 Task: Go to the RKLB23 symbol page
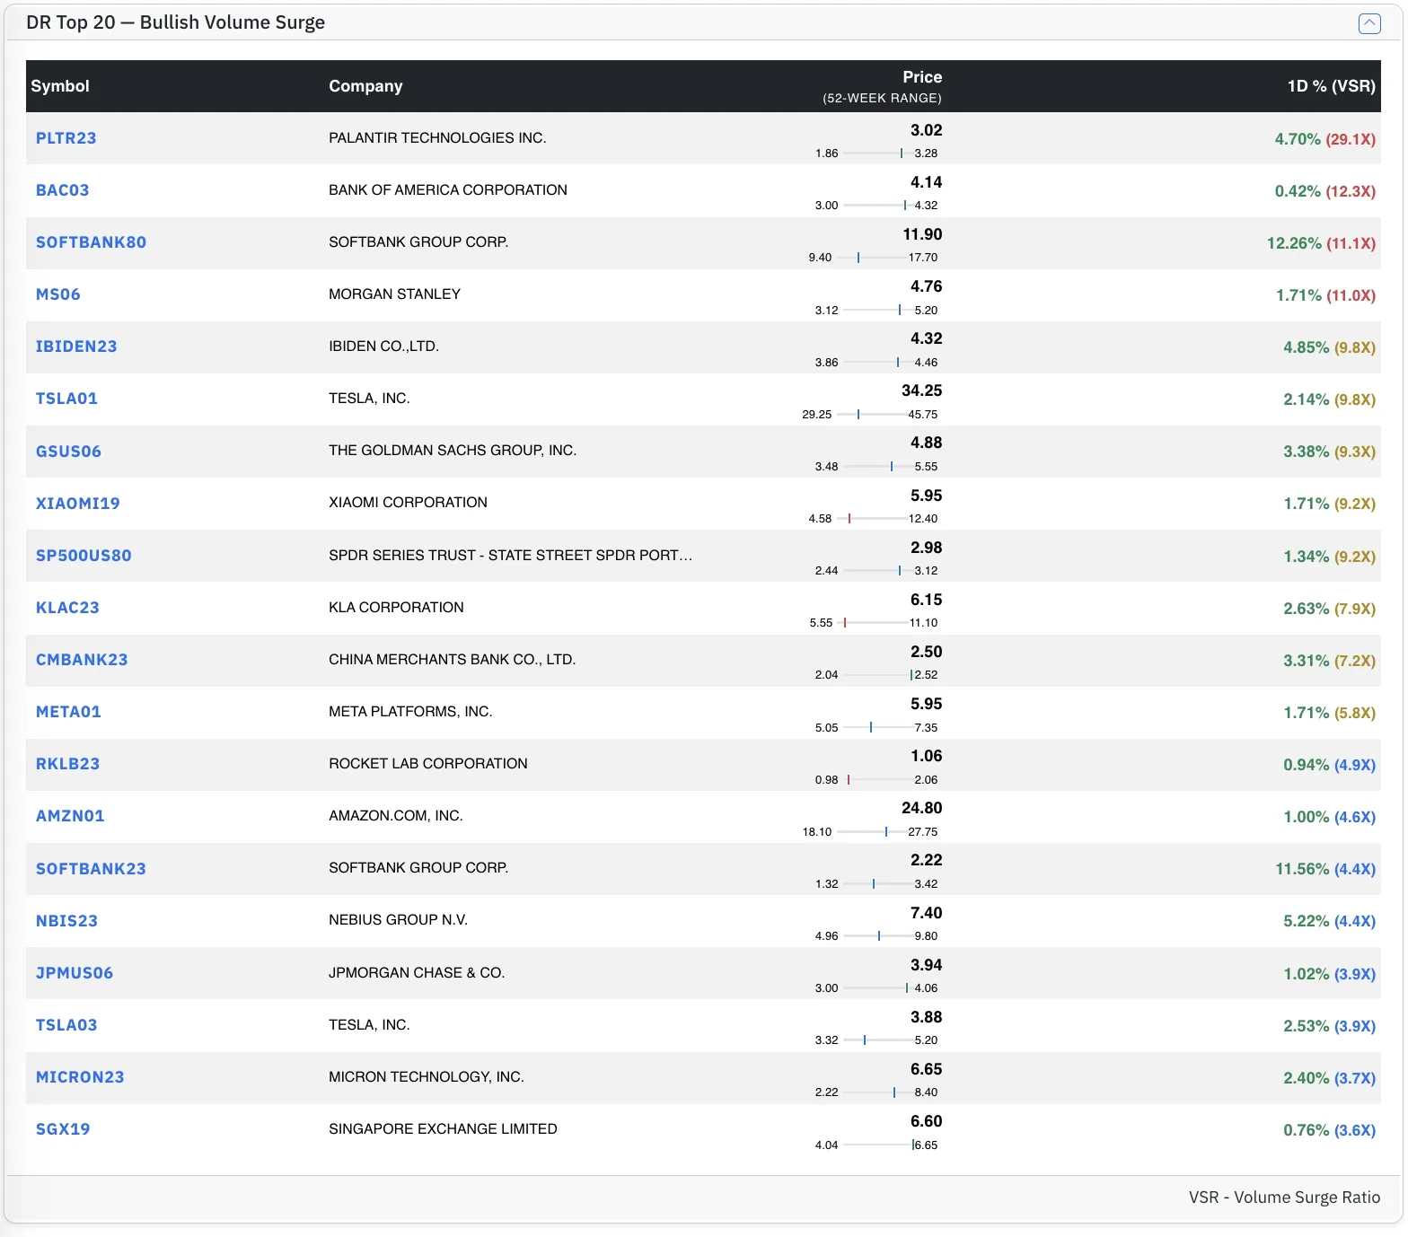coord(67,764)
